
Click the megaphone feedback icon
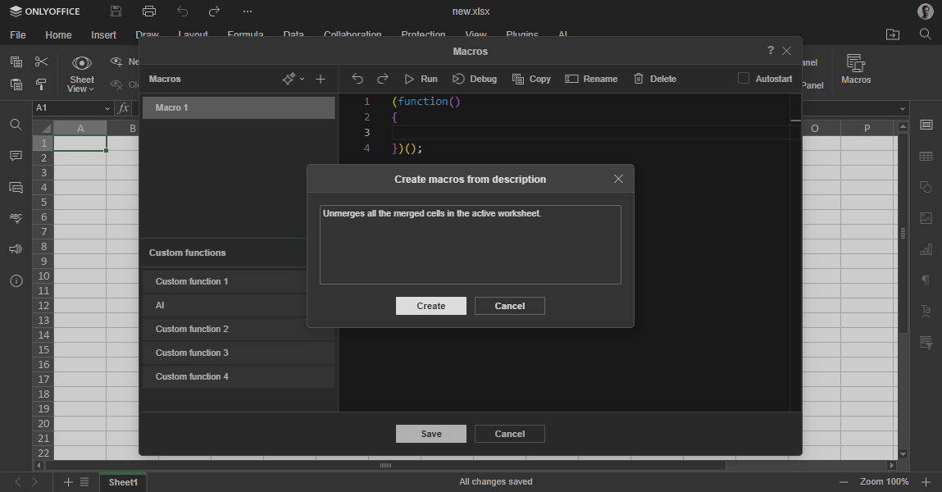click(16, 249)
